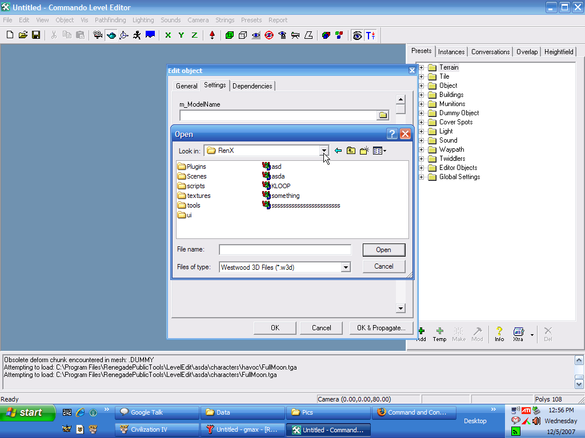Click the yellow browse folder icon for m_ModelName

tap(383, 115)
